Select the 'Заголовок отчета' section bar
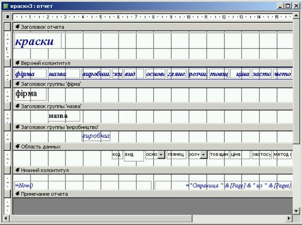 coord(153,27)
